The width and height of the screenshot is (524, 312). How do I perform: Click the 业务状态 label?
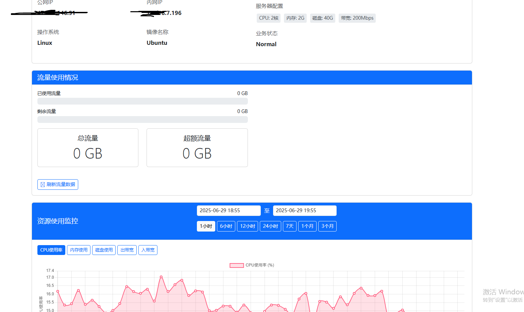tap(267, 34)
